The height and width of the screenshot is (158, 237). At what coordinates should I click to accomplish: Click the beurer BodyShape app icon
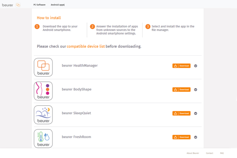(43, 91)
